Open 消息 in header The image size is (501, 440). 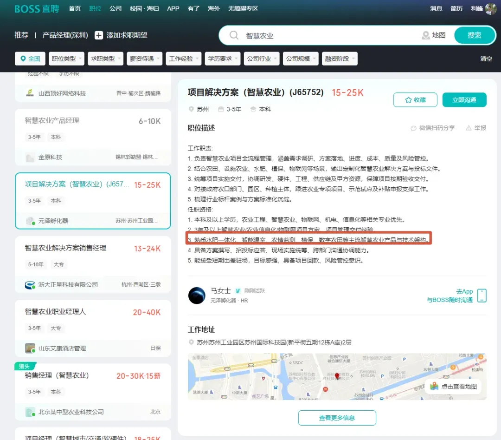click(x=436, y=9)
